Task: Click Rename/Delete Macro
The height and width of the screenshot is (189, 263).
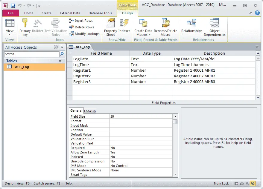Action: point(165,27)
